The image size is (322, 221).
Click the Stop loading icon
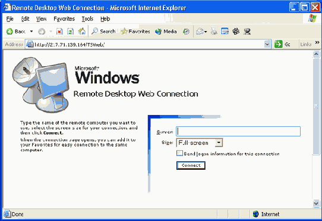click(59, 32)
